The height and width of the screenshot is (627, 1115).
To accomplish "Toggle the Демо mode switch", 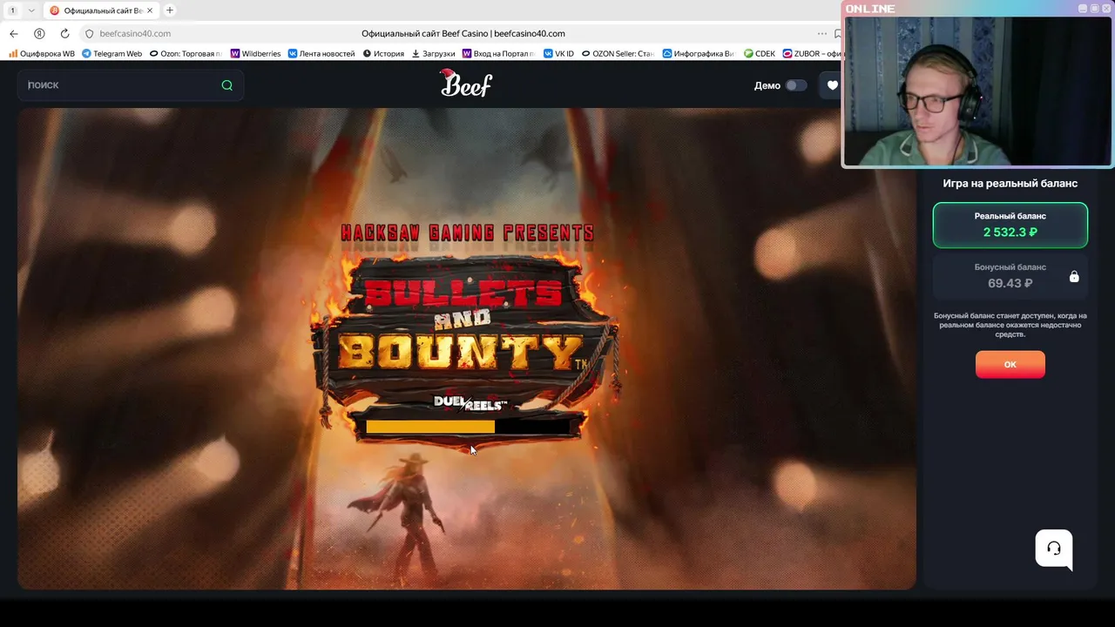I will click(795, 85).
